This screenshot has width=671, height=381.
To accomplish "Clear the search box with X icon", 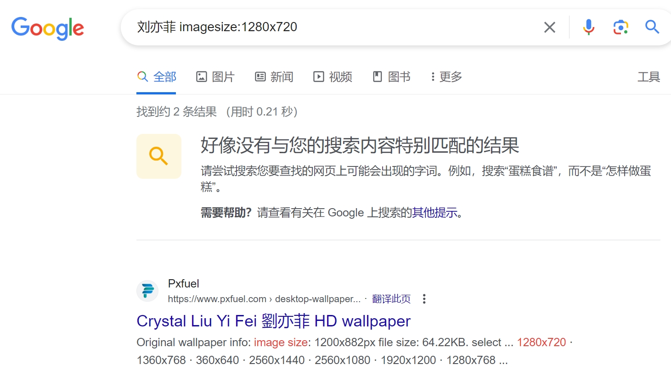I will point(549,28).
